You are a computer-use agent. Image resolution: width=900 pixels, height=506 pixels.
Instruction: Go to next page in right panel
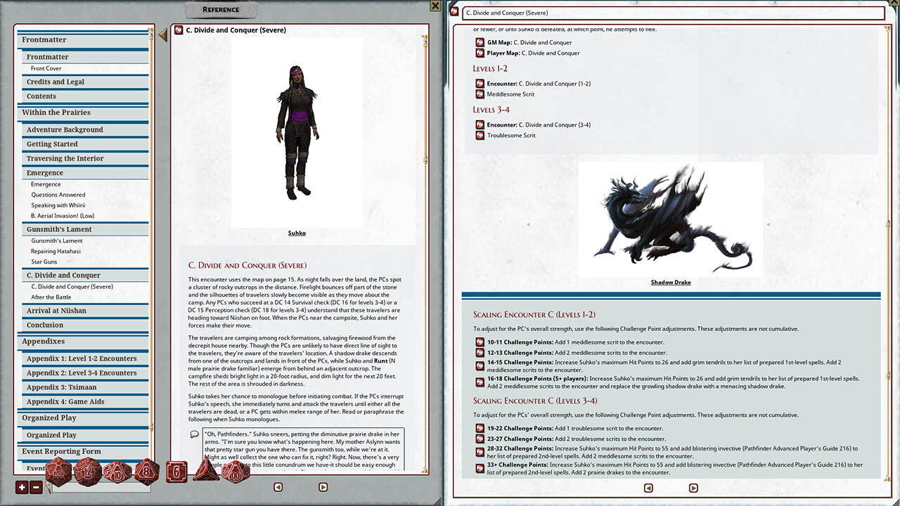693,488
